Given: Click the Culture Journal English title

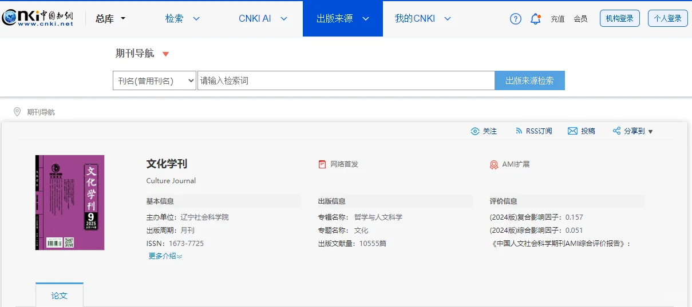Looking at the screenshot, I should [171, 181].
